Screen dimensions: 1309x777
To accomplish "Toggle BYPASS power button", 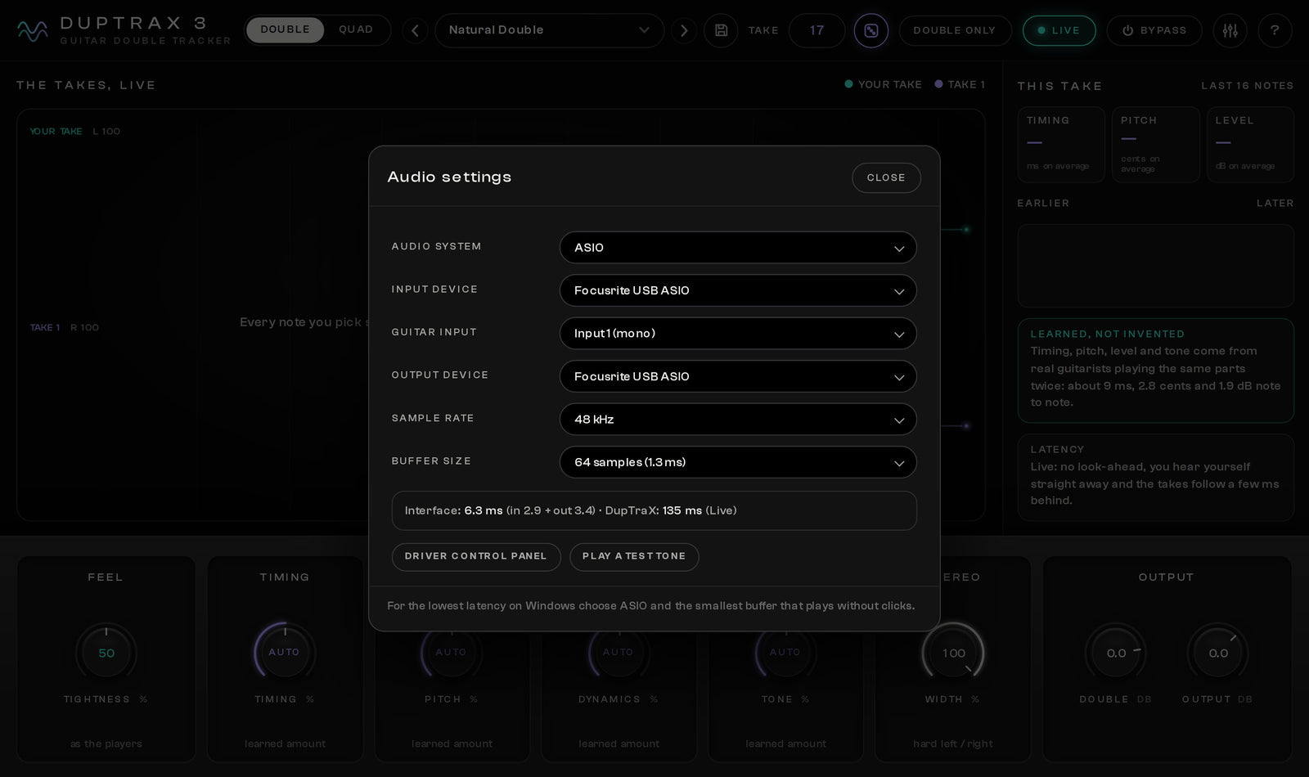I will point(1154,30).
